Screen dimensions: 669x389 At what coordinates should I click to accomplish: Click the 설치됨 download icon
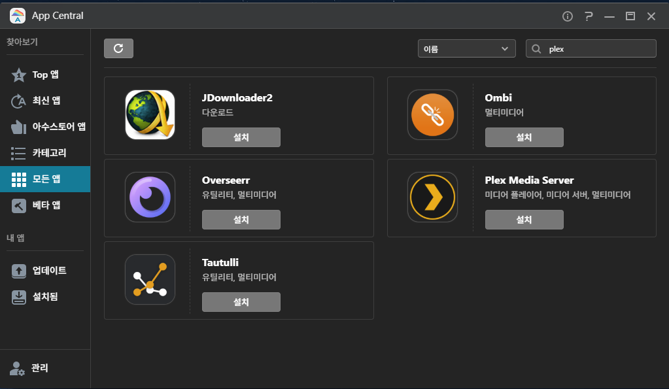tap(18, 297)
